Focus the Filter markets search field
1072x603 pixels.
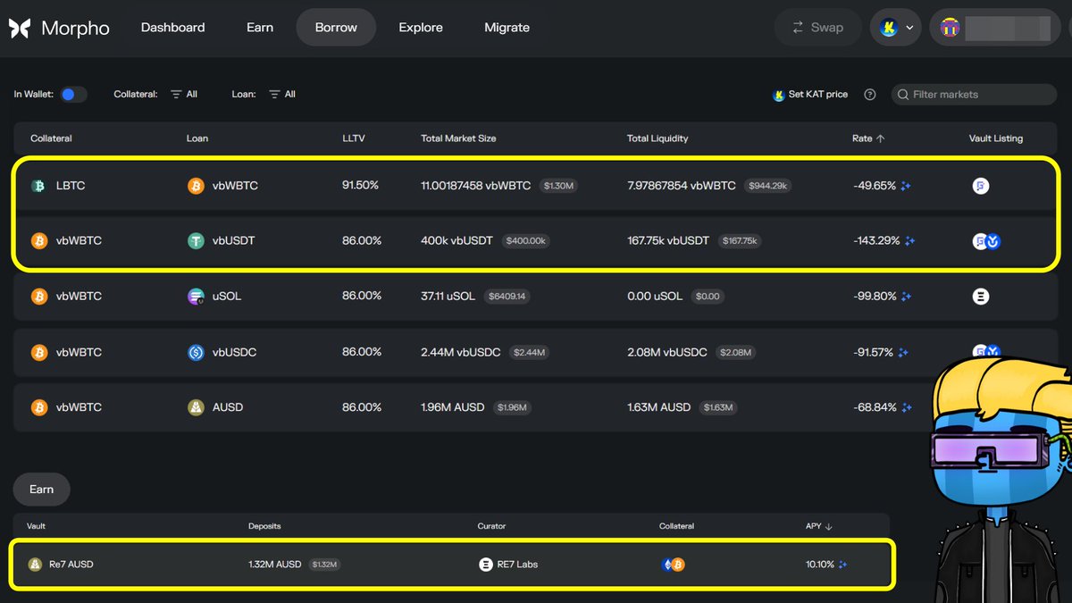point(975,94)
